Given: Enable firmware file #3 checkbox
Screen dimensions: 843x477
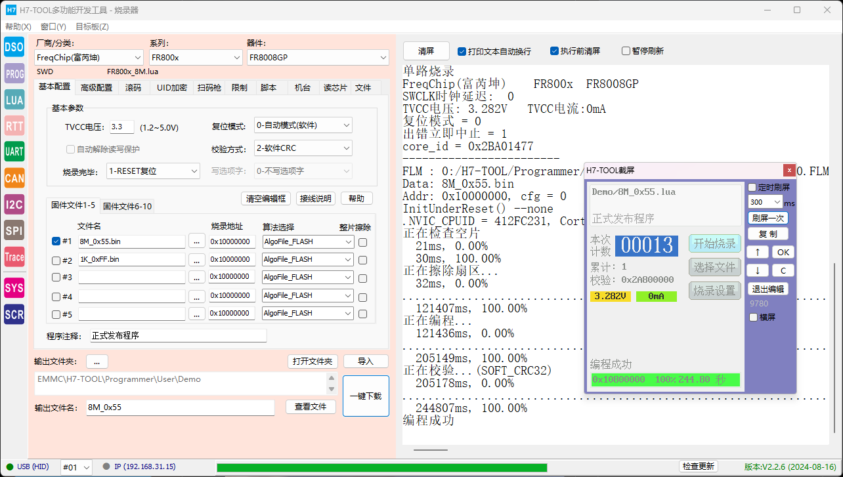Looking at the screenshot, I should (x=56, y=278).
